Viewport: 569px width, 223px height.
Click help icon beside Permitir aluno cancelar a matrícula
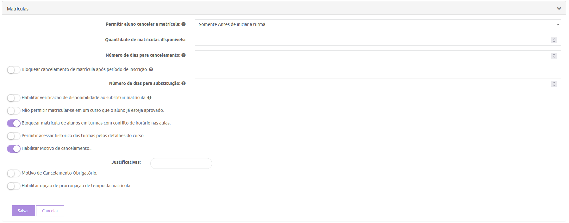pos(184,24)
